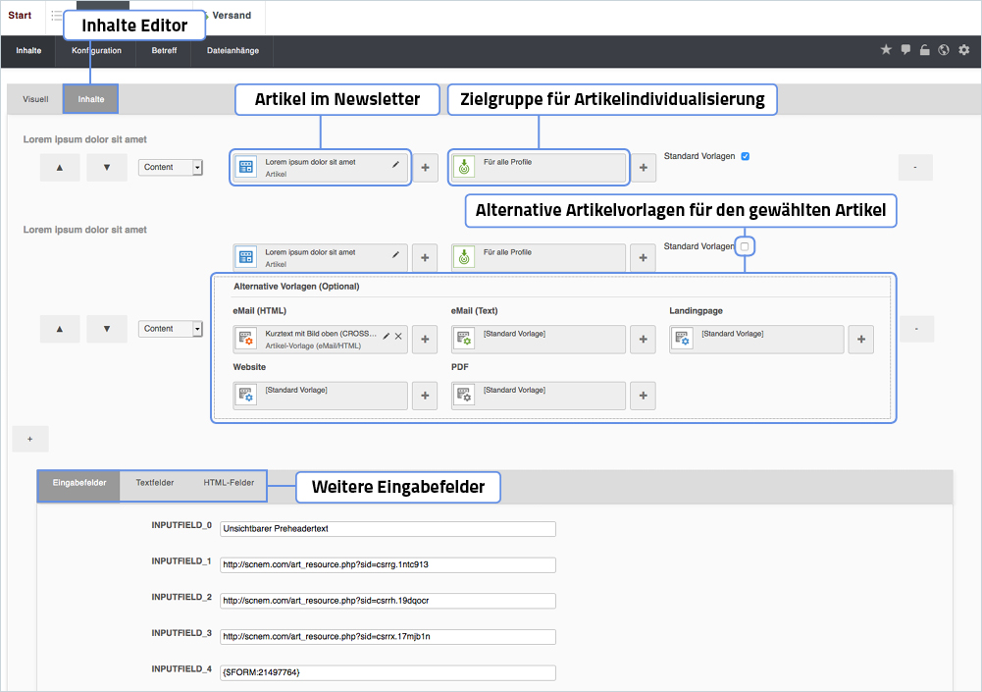Image resolution: width=982 pixels, height=692 pixels.
Task: Open the Konfiguration menu item
Action: [96, 51]
